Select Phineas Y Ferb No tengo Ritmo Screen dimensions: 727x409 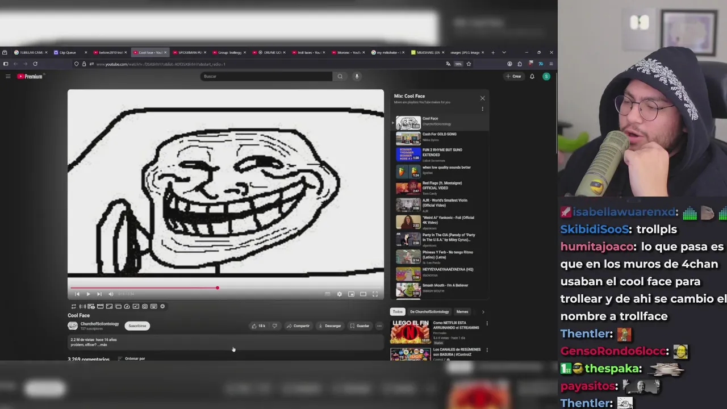coord(440,256)
